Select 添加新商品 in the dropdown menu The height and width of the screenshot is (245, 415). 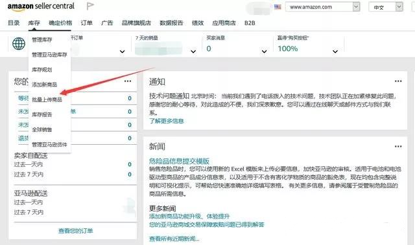(45, 85)
